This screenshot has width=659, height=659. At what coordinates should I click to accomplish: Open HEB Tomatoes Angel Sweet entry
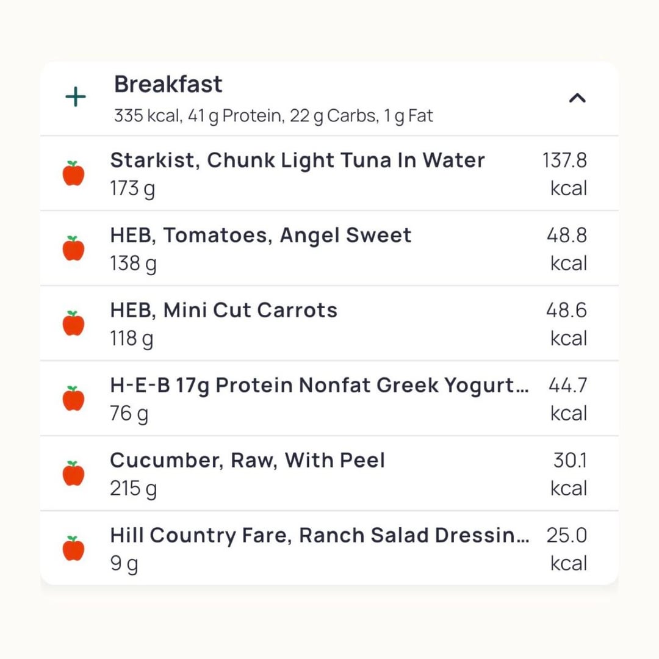click(261, 236)
